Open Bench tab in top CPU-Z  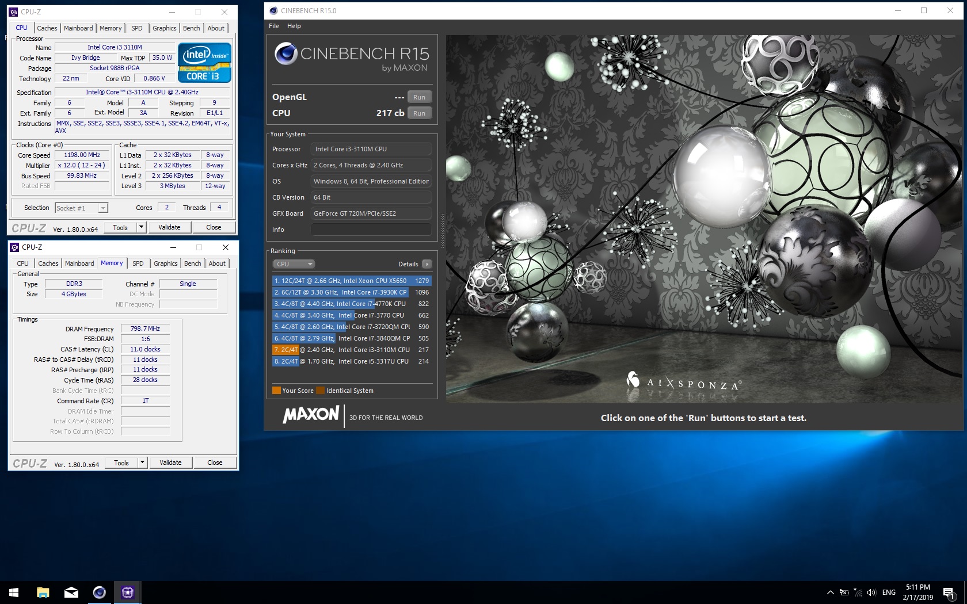(192, 28)
